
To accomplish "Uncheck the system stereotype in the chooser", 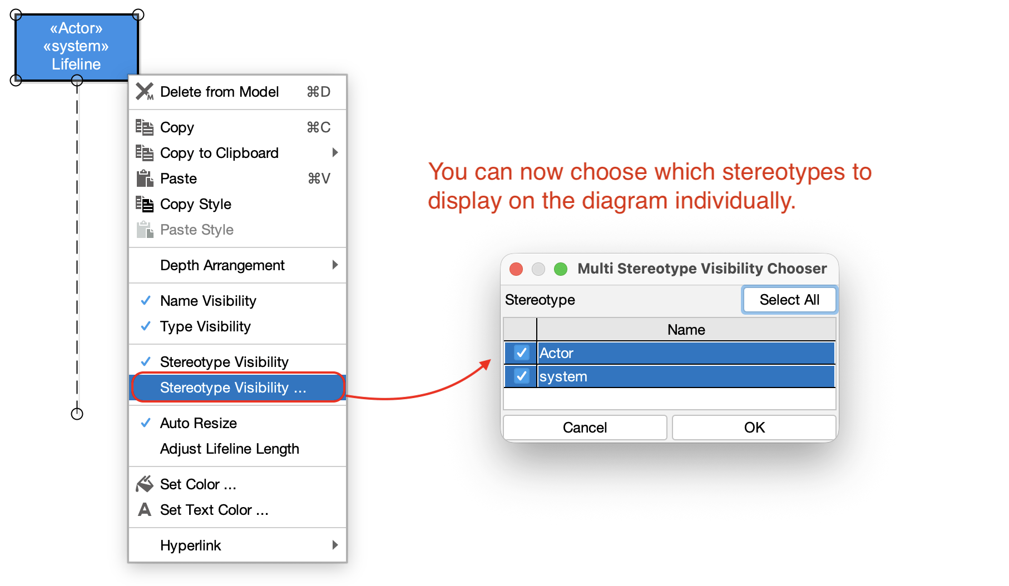I will coord(521,376).
